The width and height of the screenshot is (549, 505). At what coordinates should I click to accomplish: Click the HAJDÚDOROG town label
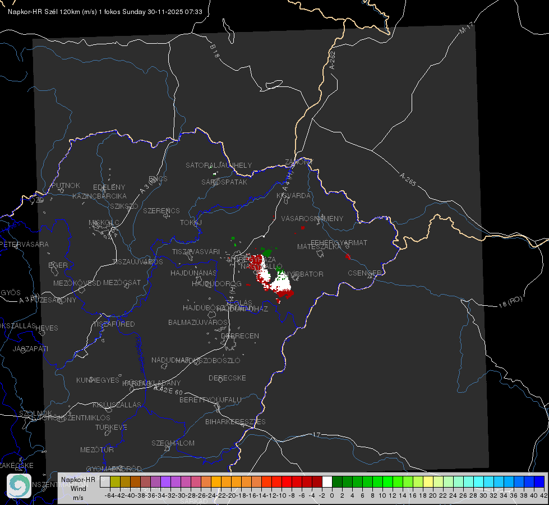[x=216, y=283]
